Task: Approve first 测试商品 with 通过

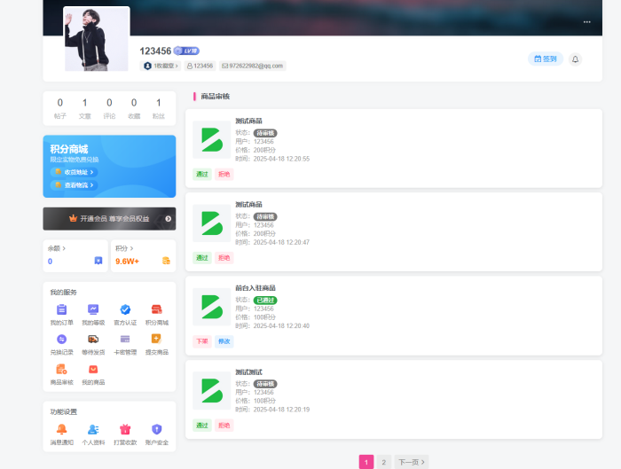Action: [202, 174]
